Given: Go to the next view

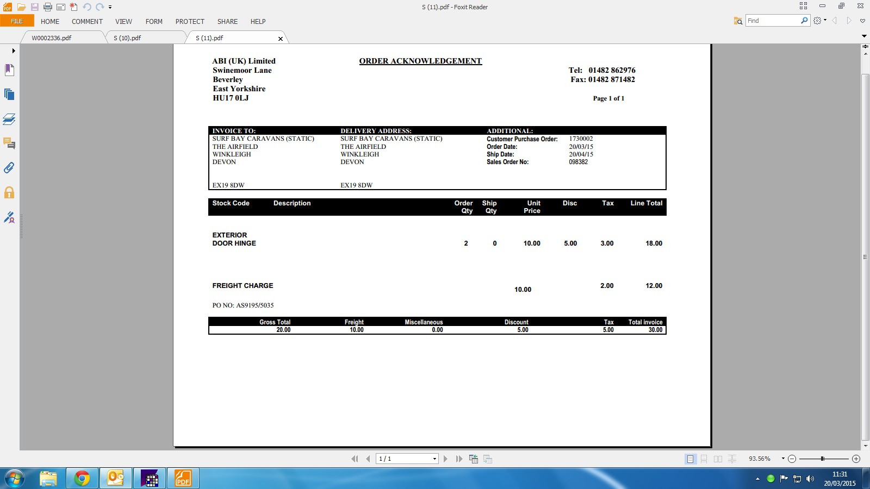Looking at the screenshot, I should (x=488, y=459).
